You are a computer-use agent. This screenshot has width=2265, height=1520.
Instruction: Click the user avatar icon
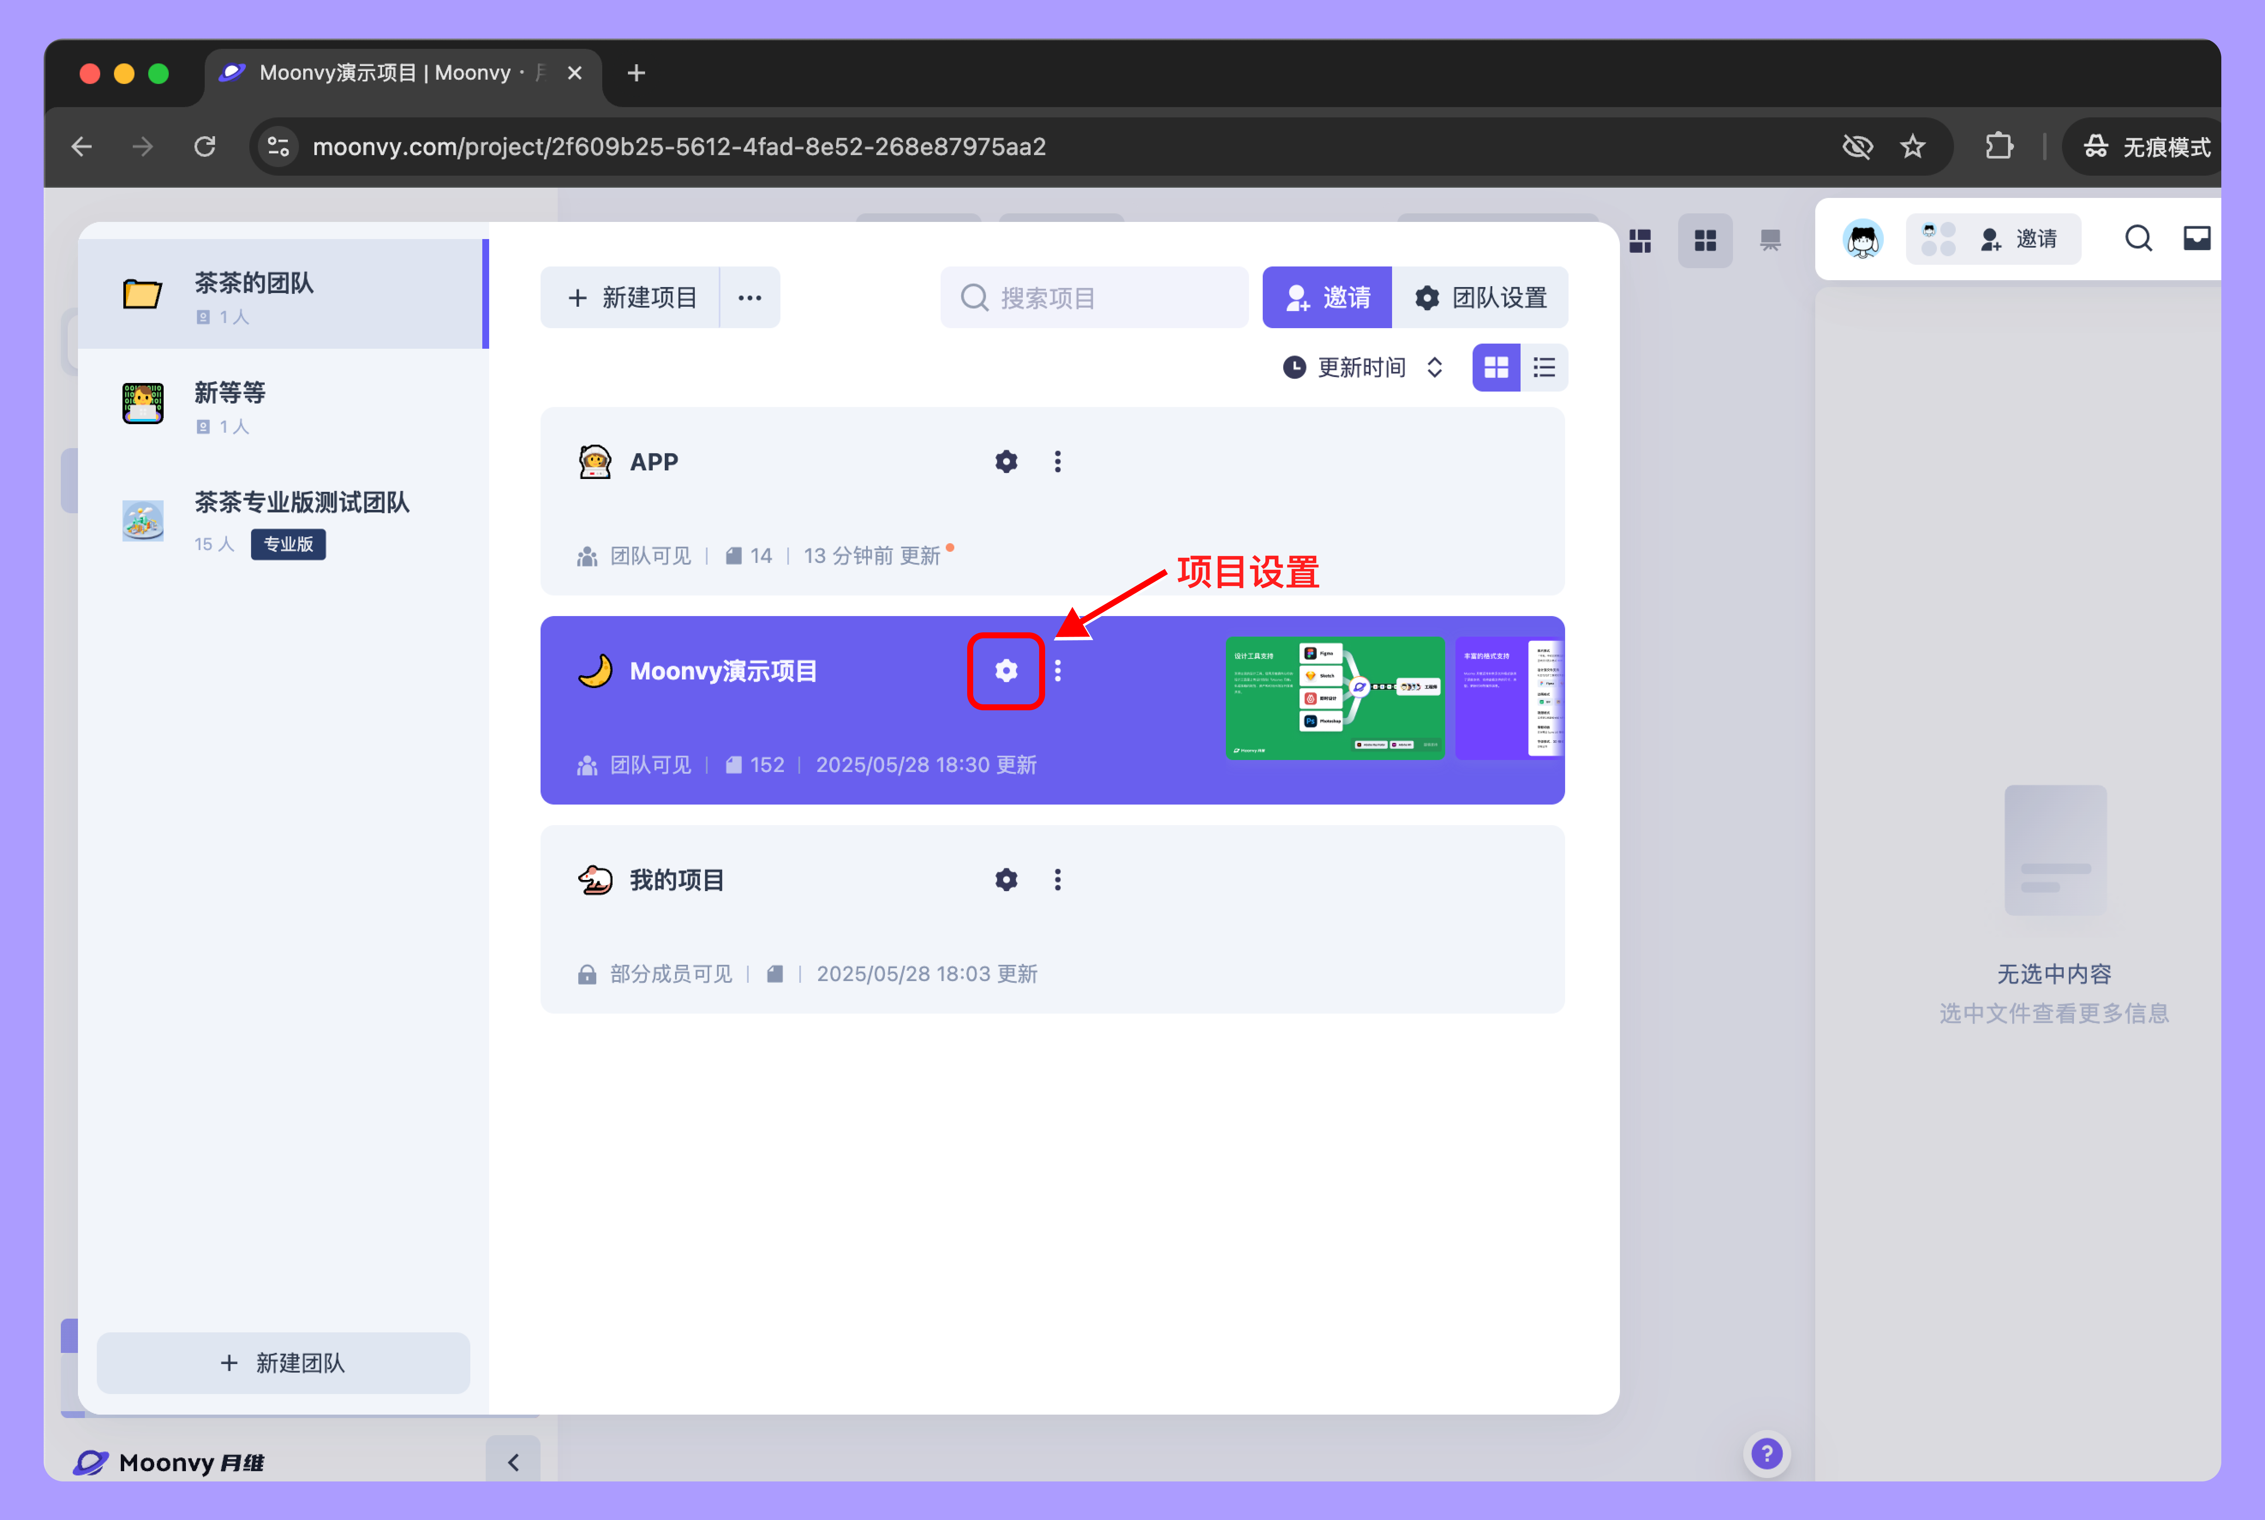click(x=1862, y=239)
